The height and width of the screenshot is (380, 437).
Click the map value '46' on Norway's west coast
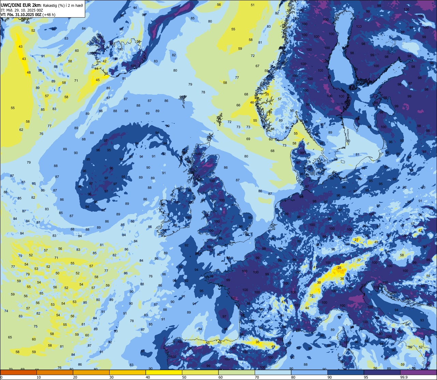(252, 102)
